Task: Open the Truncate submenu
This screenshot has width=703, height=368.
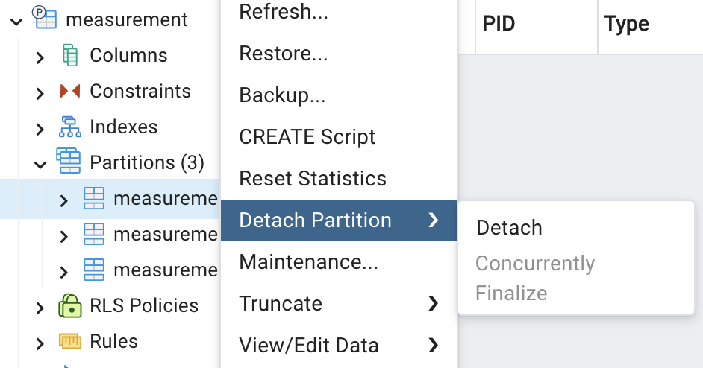Action: click(338, 304)
